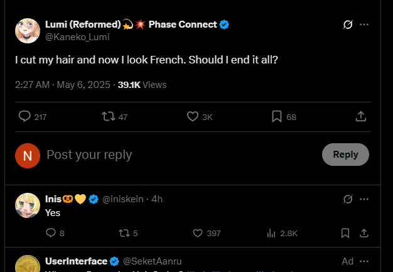Image resolution: width=393 pixels, height=272 pixels.
Task: Like Lumi's tweet with 3K likes
Action: tap(193, 116)
